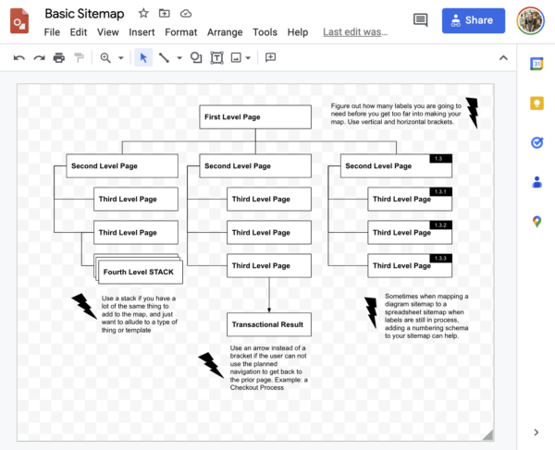Select the Second Level Page box labeled 1.3
The height and width of the screenshot is (450, 555).
pyautogui.click(x=396, y=165)
